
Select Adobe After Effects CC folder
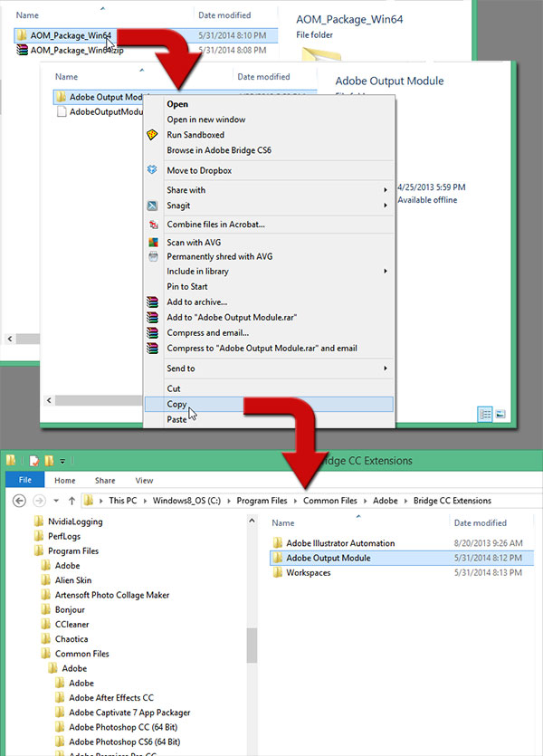click(x=111, y=698)
